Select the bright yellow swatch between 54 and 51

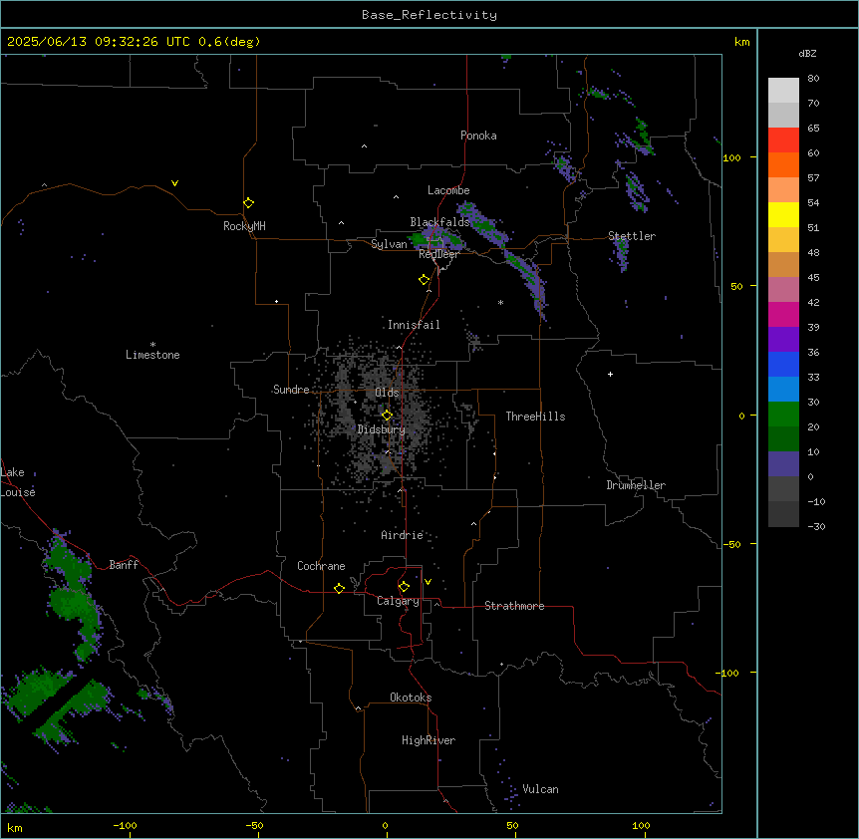click(x=783, y=214)
